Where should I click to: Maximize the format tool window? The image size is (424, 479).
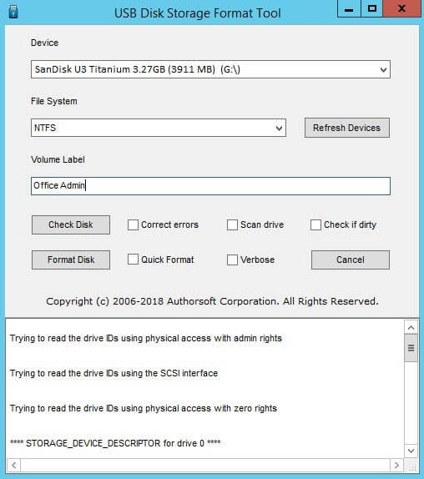(371, 9)
